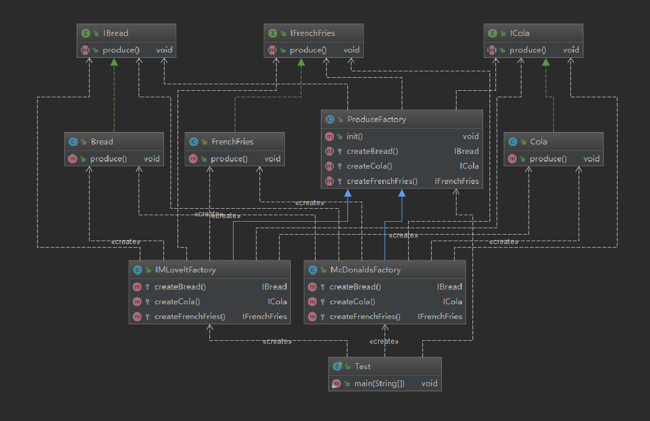Image resolution: width=650 pixels, height=421 pixels.
Task: Click method icon of ProduceFactory createFrenchFries()
Action: pos(330,181)
